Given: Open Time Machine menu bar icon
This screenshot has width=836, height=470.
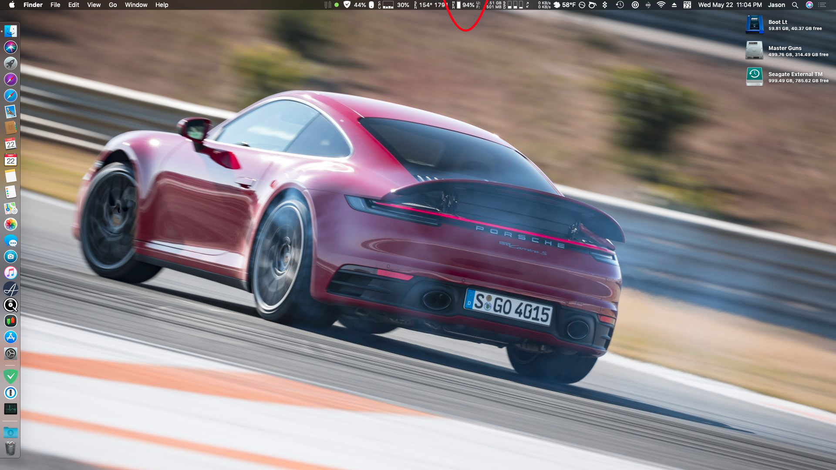Looking at the screenshot, I should tap(620, 5).
